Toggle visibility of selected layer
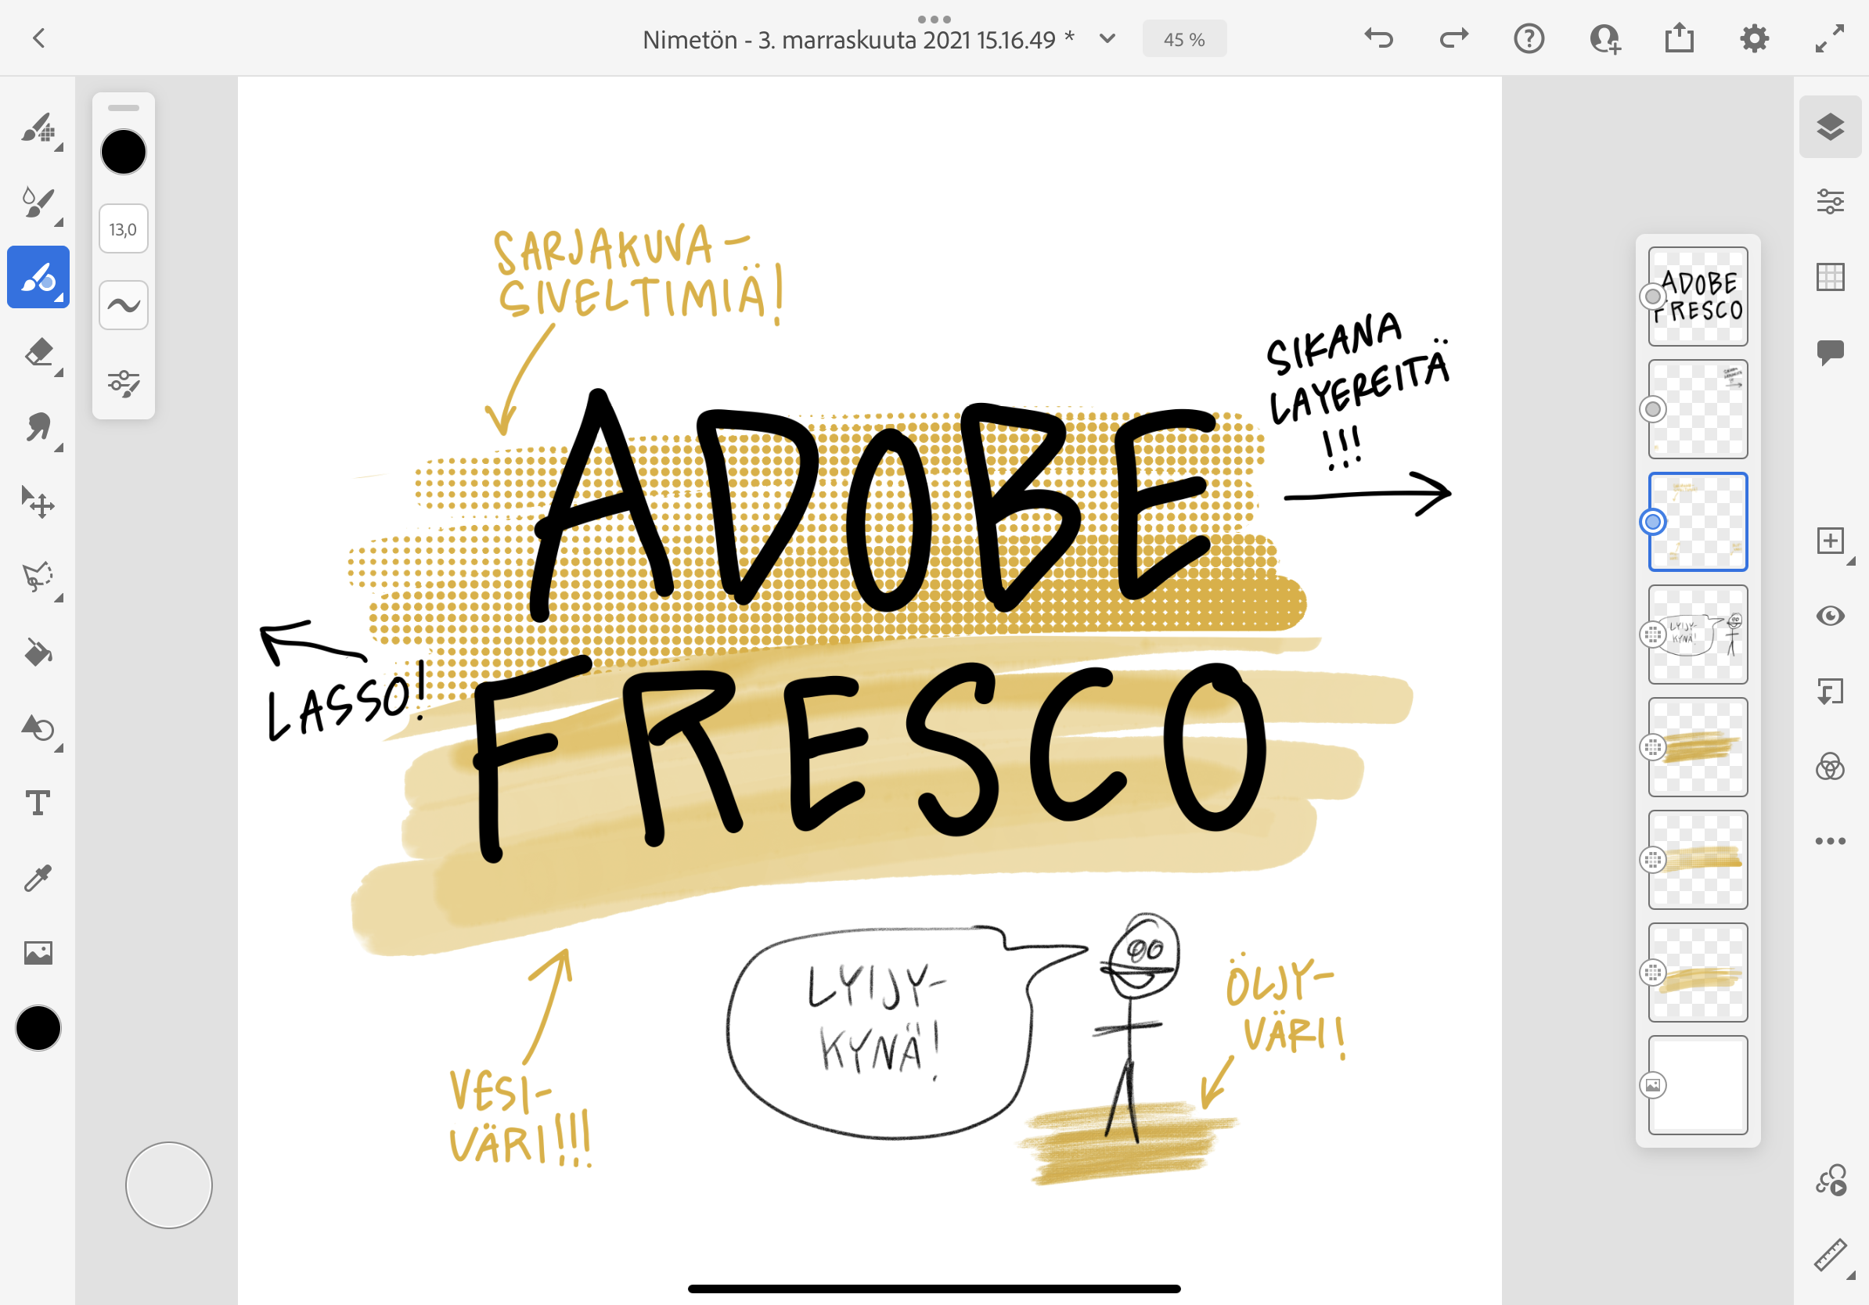The image size is (1869, 1305). click(x=1830, y=616)
